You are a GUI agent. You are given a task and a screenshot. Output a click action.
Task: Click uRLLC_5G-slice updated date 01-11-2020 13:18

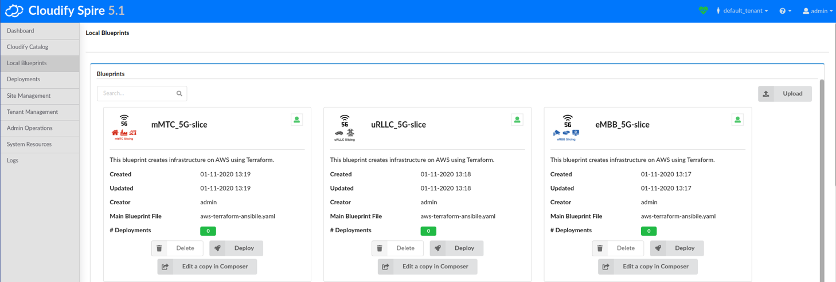click(x=446, y=188)
